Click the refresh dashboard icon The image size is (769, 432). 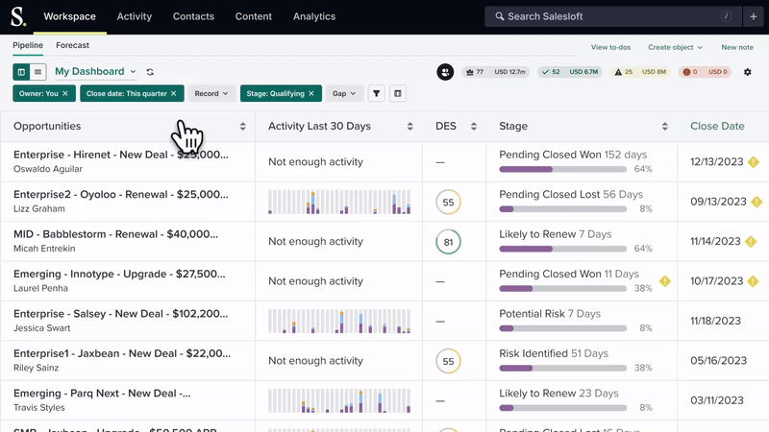tap(150, 72)
